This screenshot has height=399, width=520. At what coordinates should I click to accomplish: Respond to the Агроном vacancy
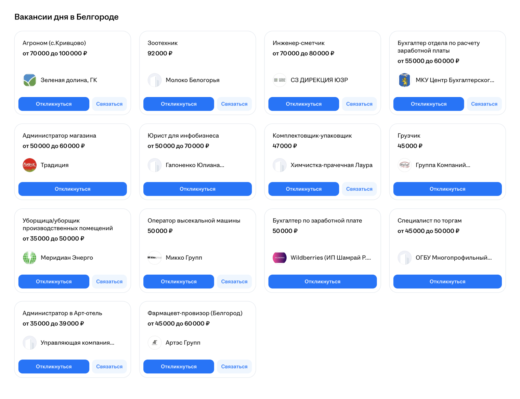54,104
